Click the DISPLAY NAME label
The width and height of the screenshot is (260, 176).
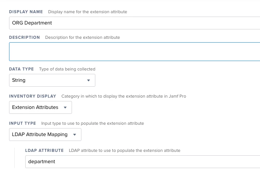[26, 12]
